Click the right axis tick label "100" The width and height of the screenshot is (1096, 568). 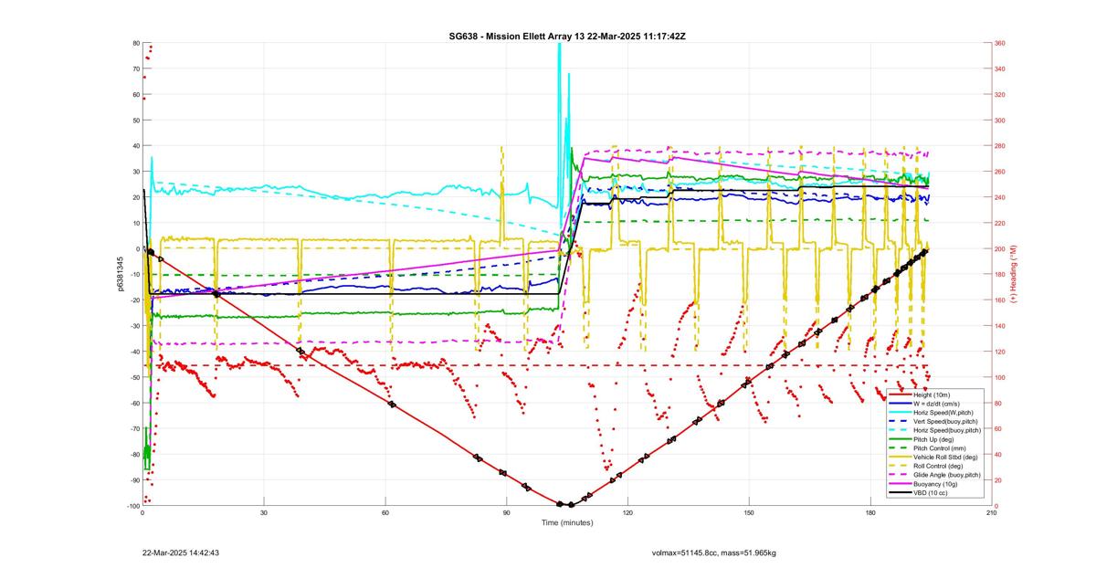click(x=1000, y=377)
